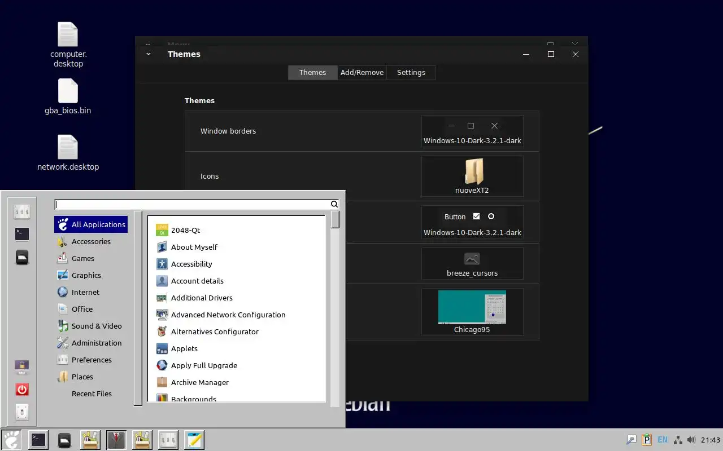
Task: Select the Recent Files category
Action: coord(91,393)
